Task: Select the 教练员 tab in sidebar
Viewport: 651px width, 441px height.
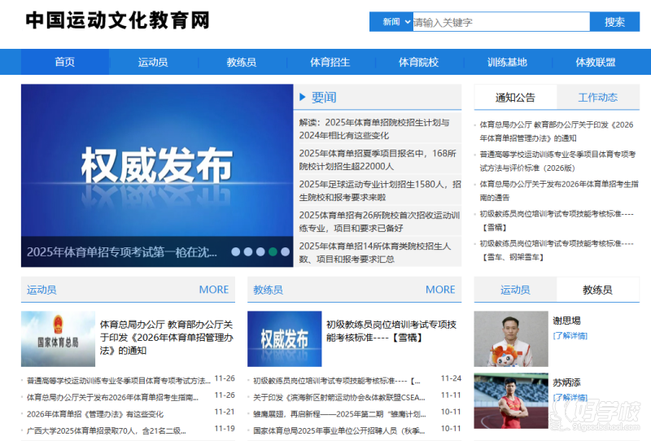Action: point(597,290)
